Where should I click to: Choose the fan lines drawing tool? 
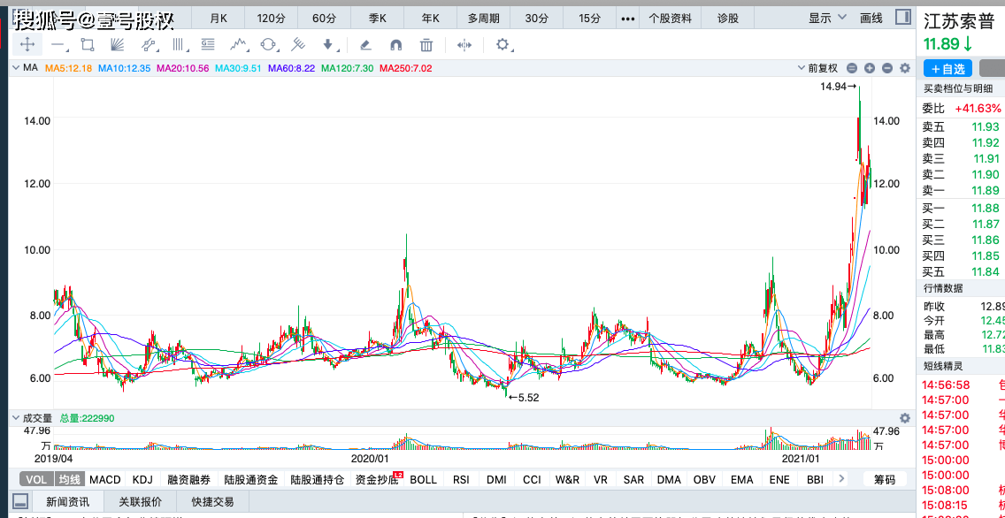coord(117,45)
